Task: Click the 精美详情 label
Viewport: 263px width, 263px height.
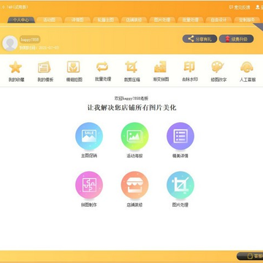Action: tap(180, 156)
